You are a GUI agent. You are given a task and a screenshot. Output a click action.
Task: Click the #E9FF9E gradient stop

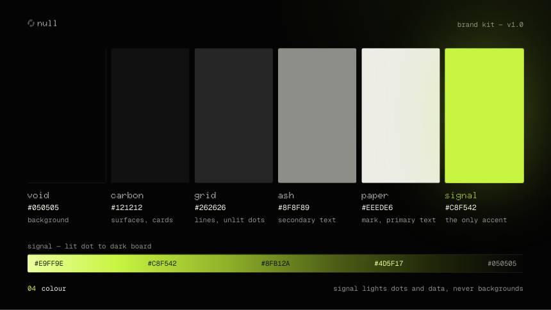[49, 264]
